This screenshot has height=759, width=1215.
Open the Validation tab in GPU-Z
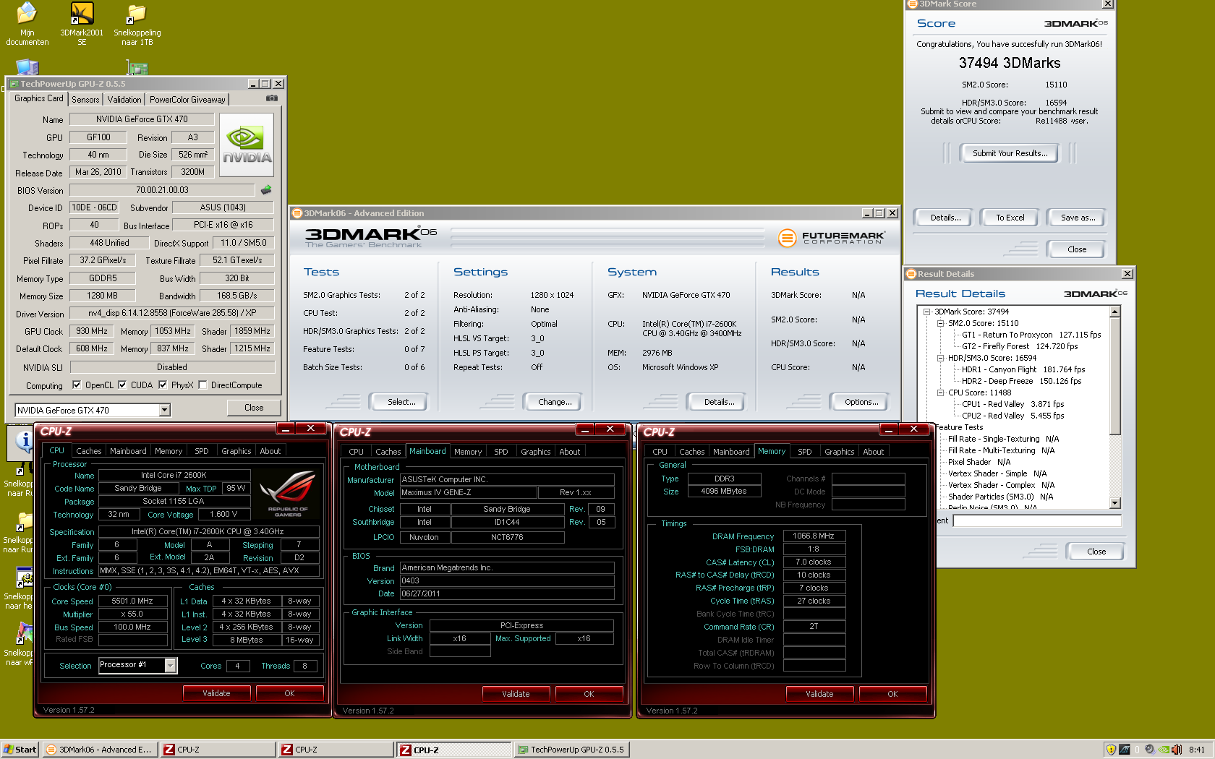pyautogui.click(x=124, y=100)
